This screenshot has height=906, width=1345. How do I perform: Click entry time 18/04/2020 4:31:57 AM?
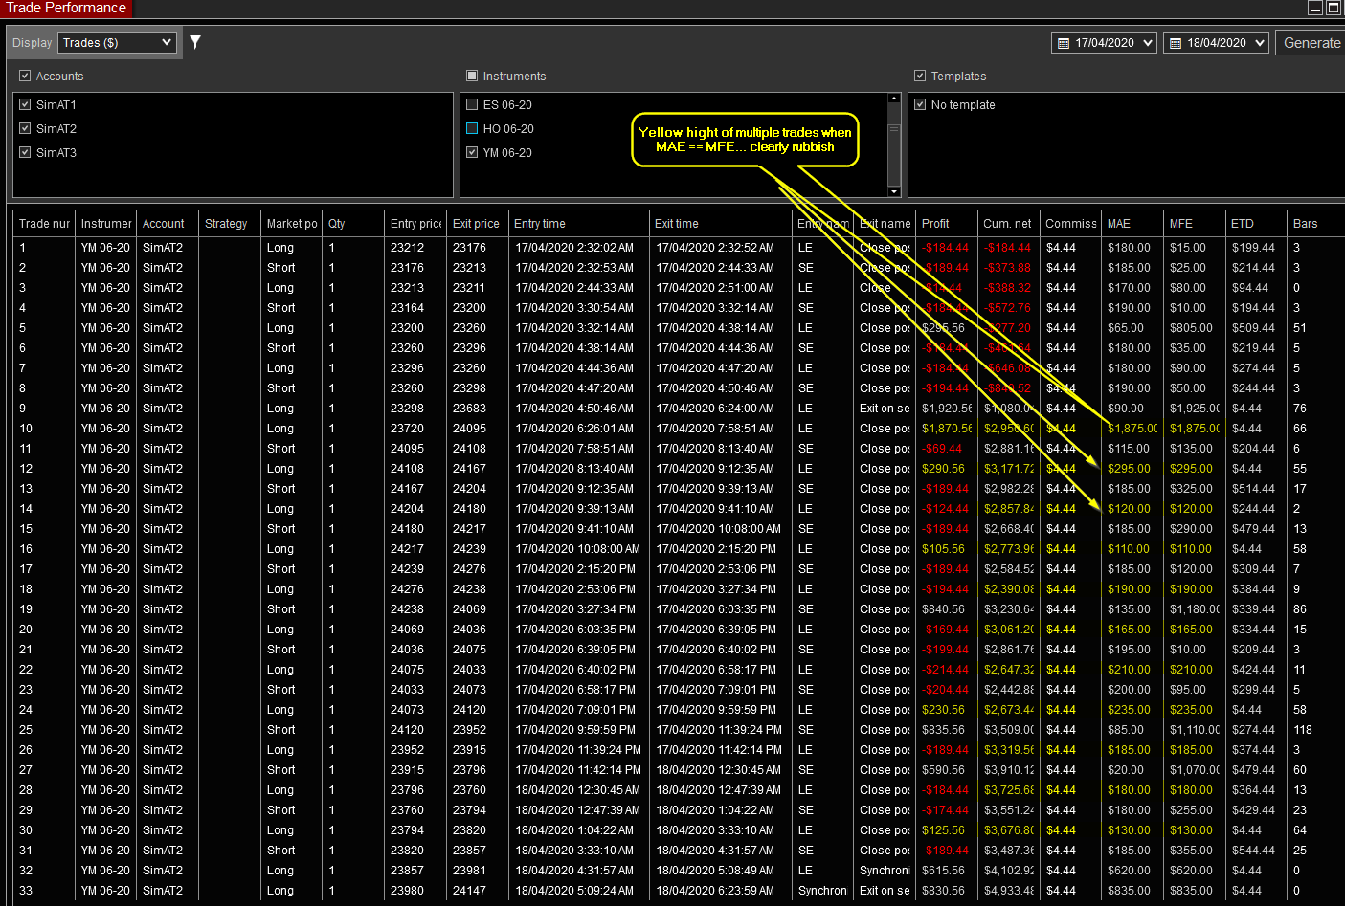click(574, 871)
